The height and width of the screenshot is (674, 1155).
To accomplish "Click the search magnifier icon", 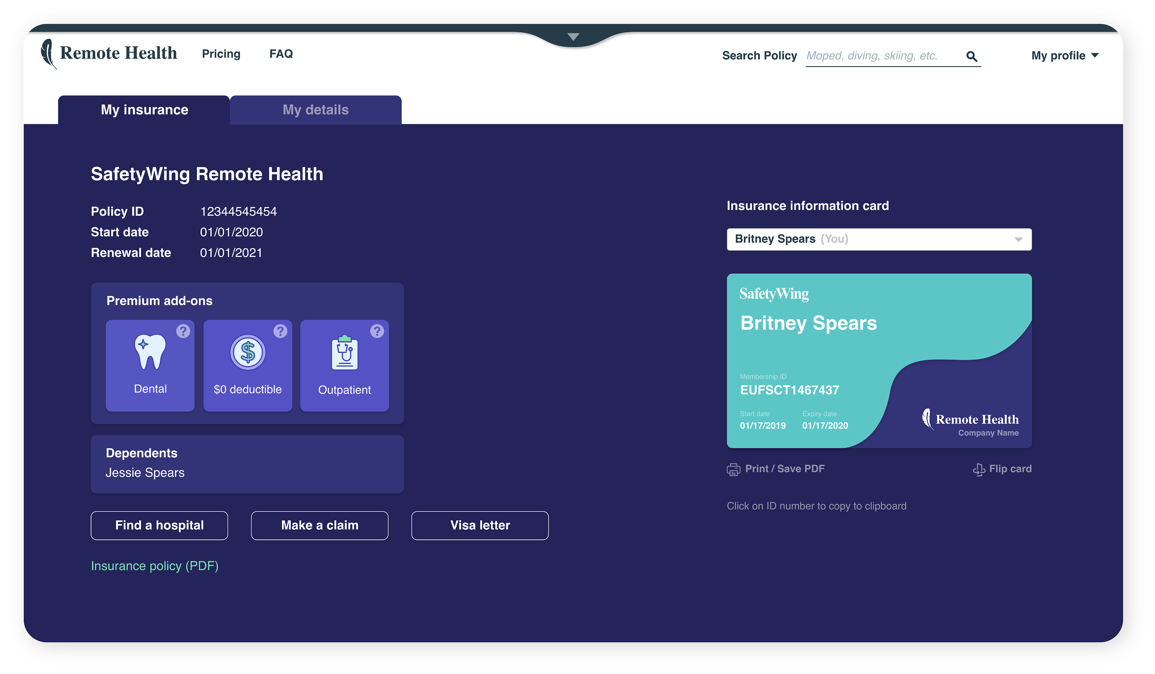I will point(971,56).
